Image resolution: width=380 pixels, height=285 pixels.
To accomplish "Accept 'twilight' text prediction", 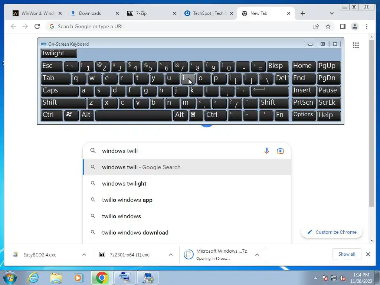I will tap(59, 53).
